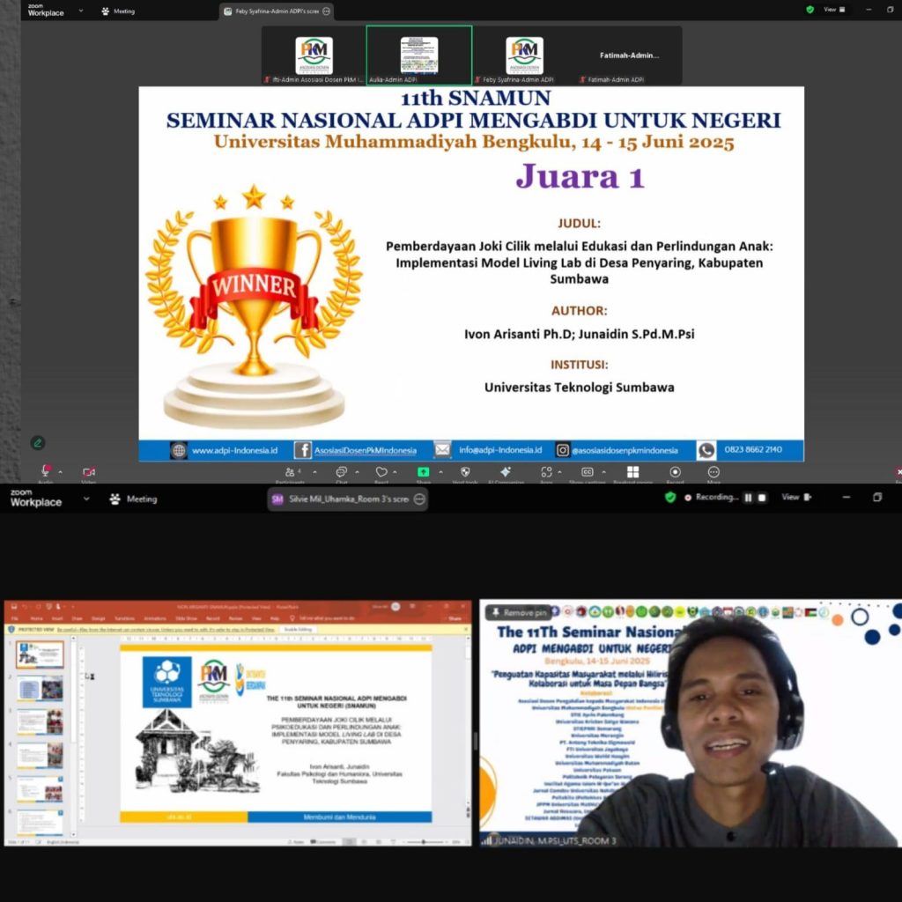This screenshot has width=902, height=902.
Task: Open the Meeting tab in bottom Zoom window
Action: pos(134,499)
